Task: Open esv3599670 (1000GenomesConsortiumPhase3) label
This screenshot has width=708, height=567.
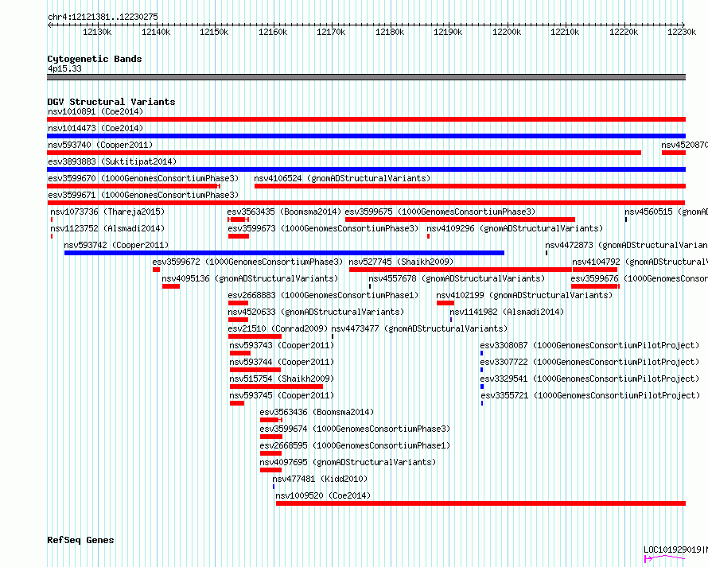Action: (x=143, y=178)
